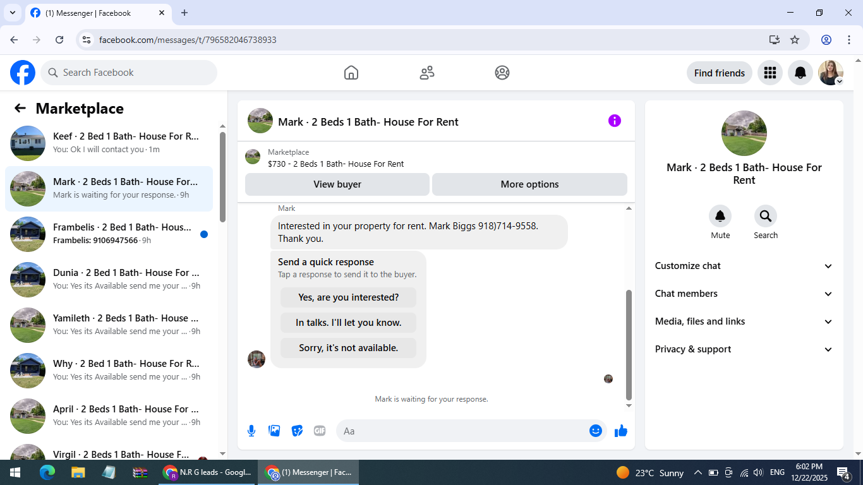The height and width of the screenshot is (485, 863).
Task: Search in conversation magnifier icon
Action: tap(766, 217)
